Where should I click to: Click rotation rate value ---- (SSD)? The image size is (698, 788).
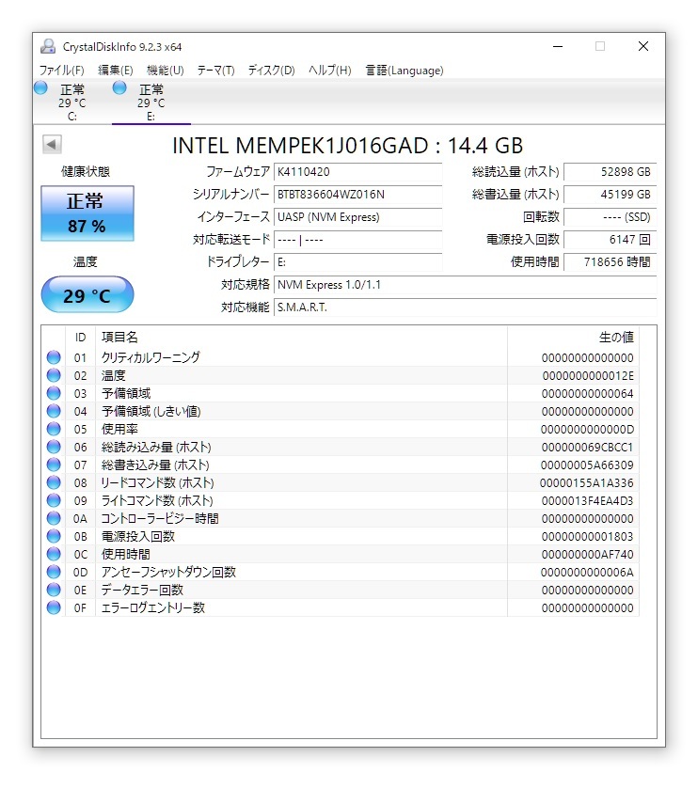tap(610, 217)
